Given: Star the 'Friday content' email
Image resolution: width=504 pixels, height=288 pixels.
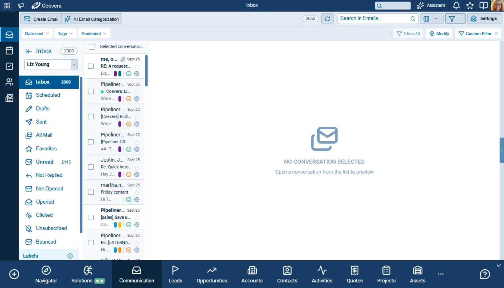Looking at the screenshot, I should point(137,192).
